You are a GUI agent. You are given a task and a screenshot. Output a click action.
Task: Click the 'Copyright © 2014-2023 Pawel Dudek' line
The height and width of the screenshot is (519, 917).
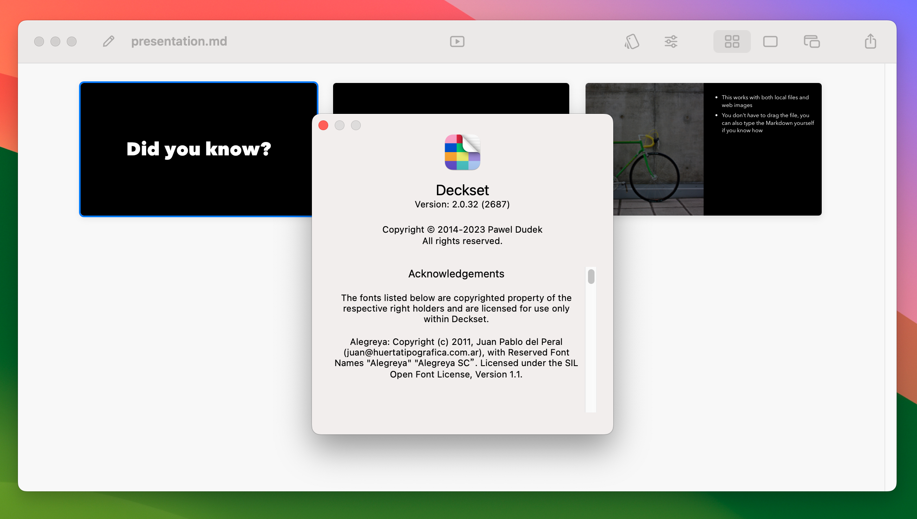[x=462, y=229]
